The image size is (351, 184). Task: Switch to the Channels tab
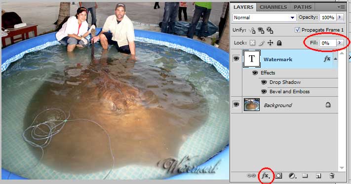(x=273, y=7)
